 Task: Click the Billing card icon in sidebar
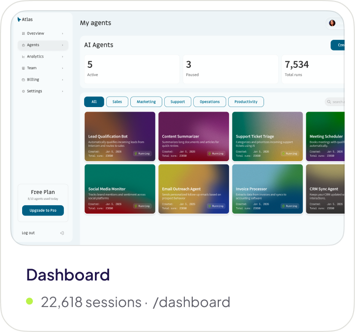(23, 80)
